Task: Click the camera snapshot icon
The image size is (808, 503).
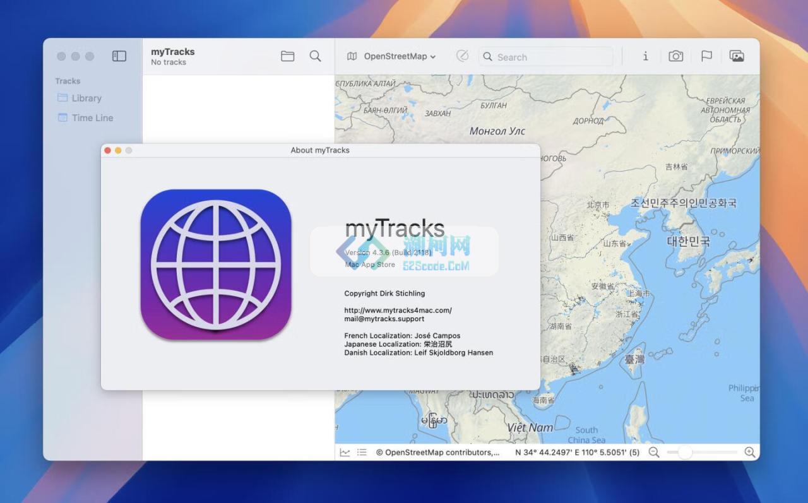Action: coord(676,56)
